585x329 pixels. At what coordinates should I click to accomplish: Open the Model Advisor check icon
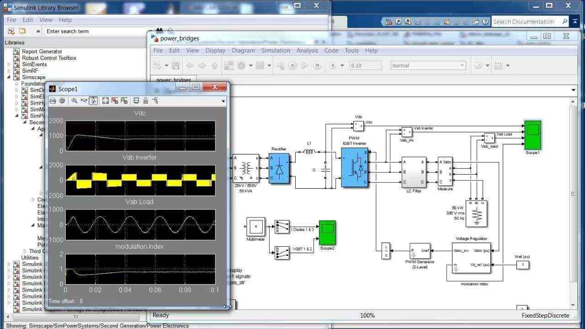478,66
